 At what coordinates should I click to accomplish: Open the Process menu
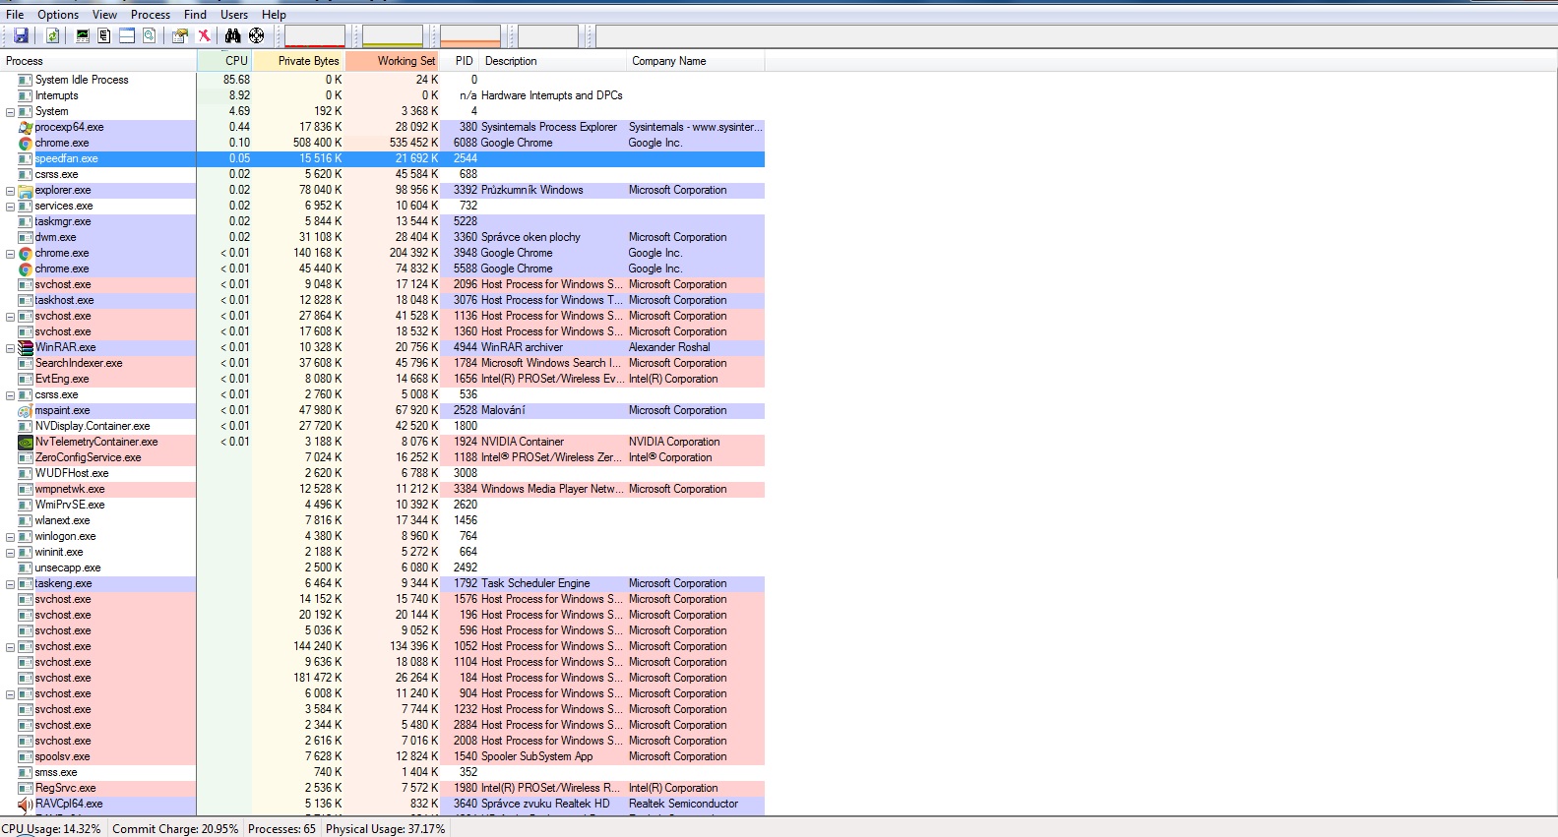(151, 15)
